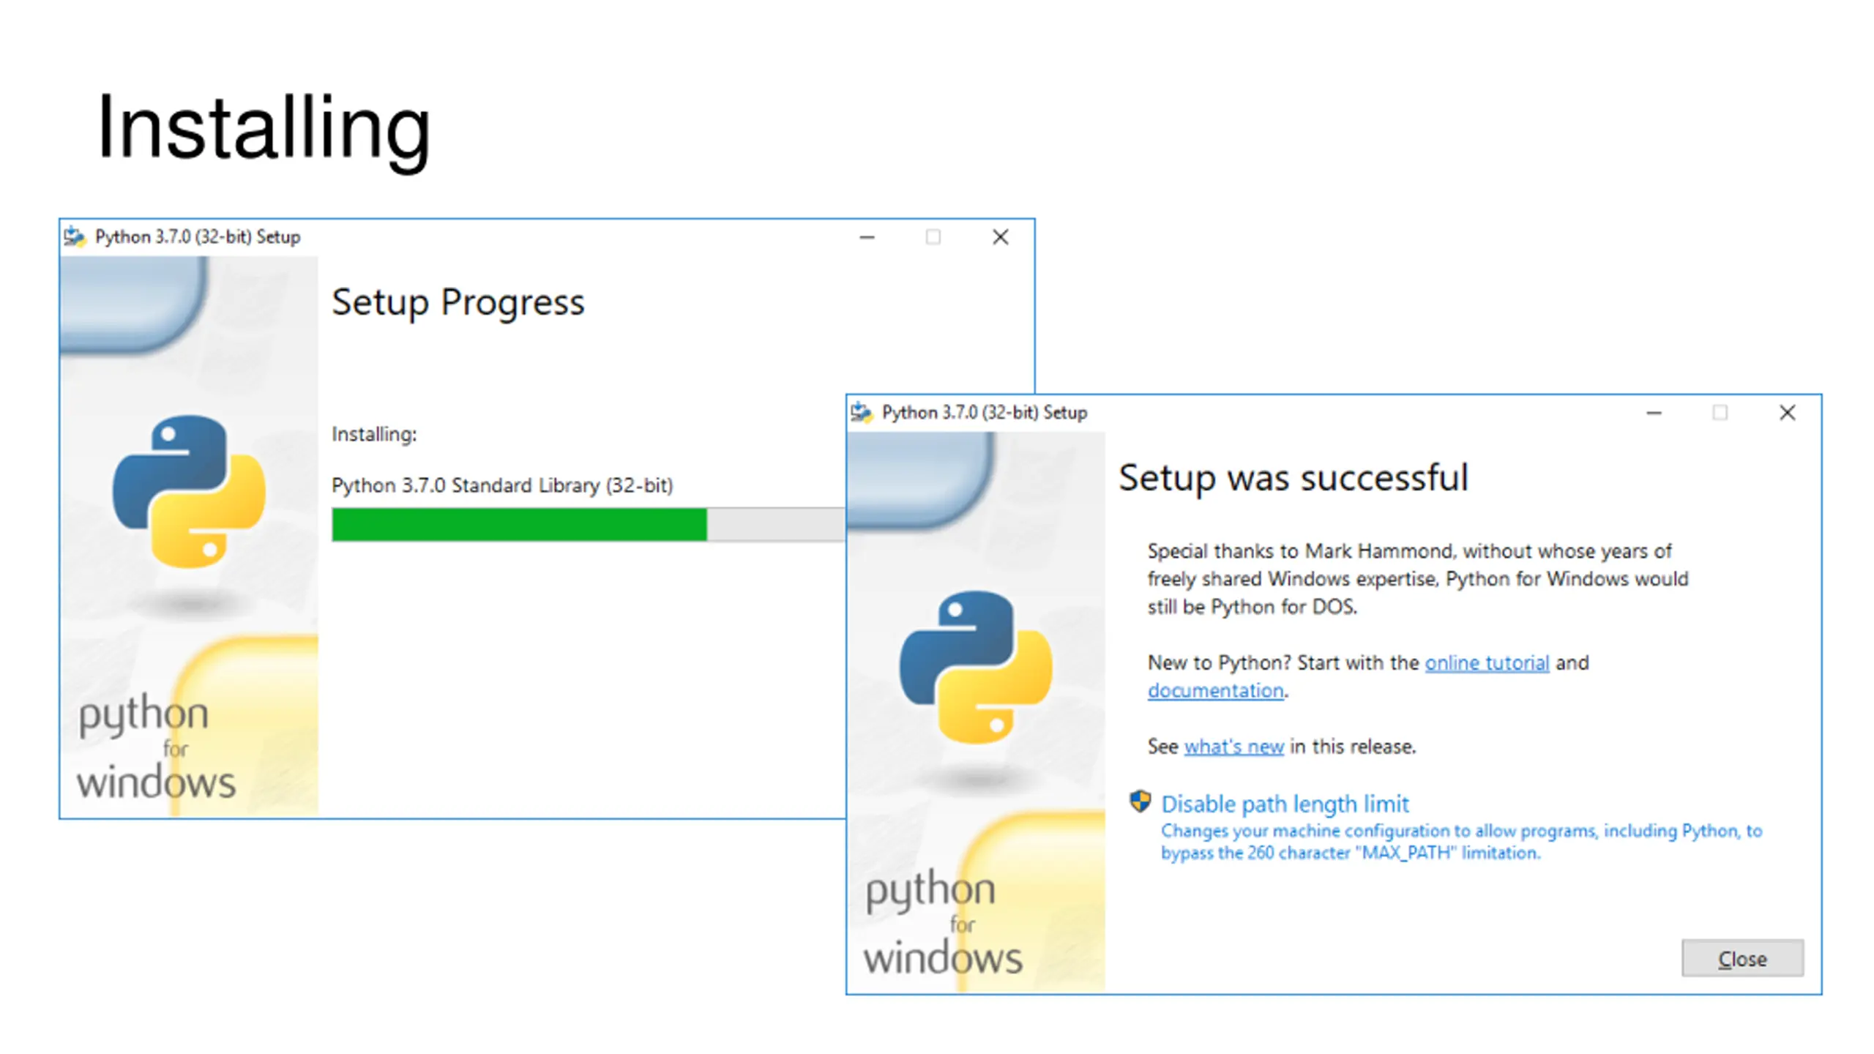This screenshot has height=1054, width=1874.
Task: Open the online tutorial link
Action: pos(1487,663)
